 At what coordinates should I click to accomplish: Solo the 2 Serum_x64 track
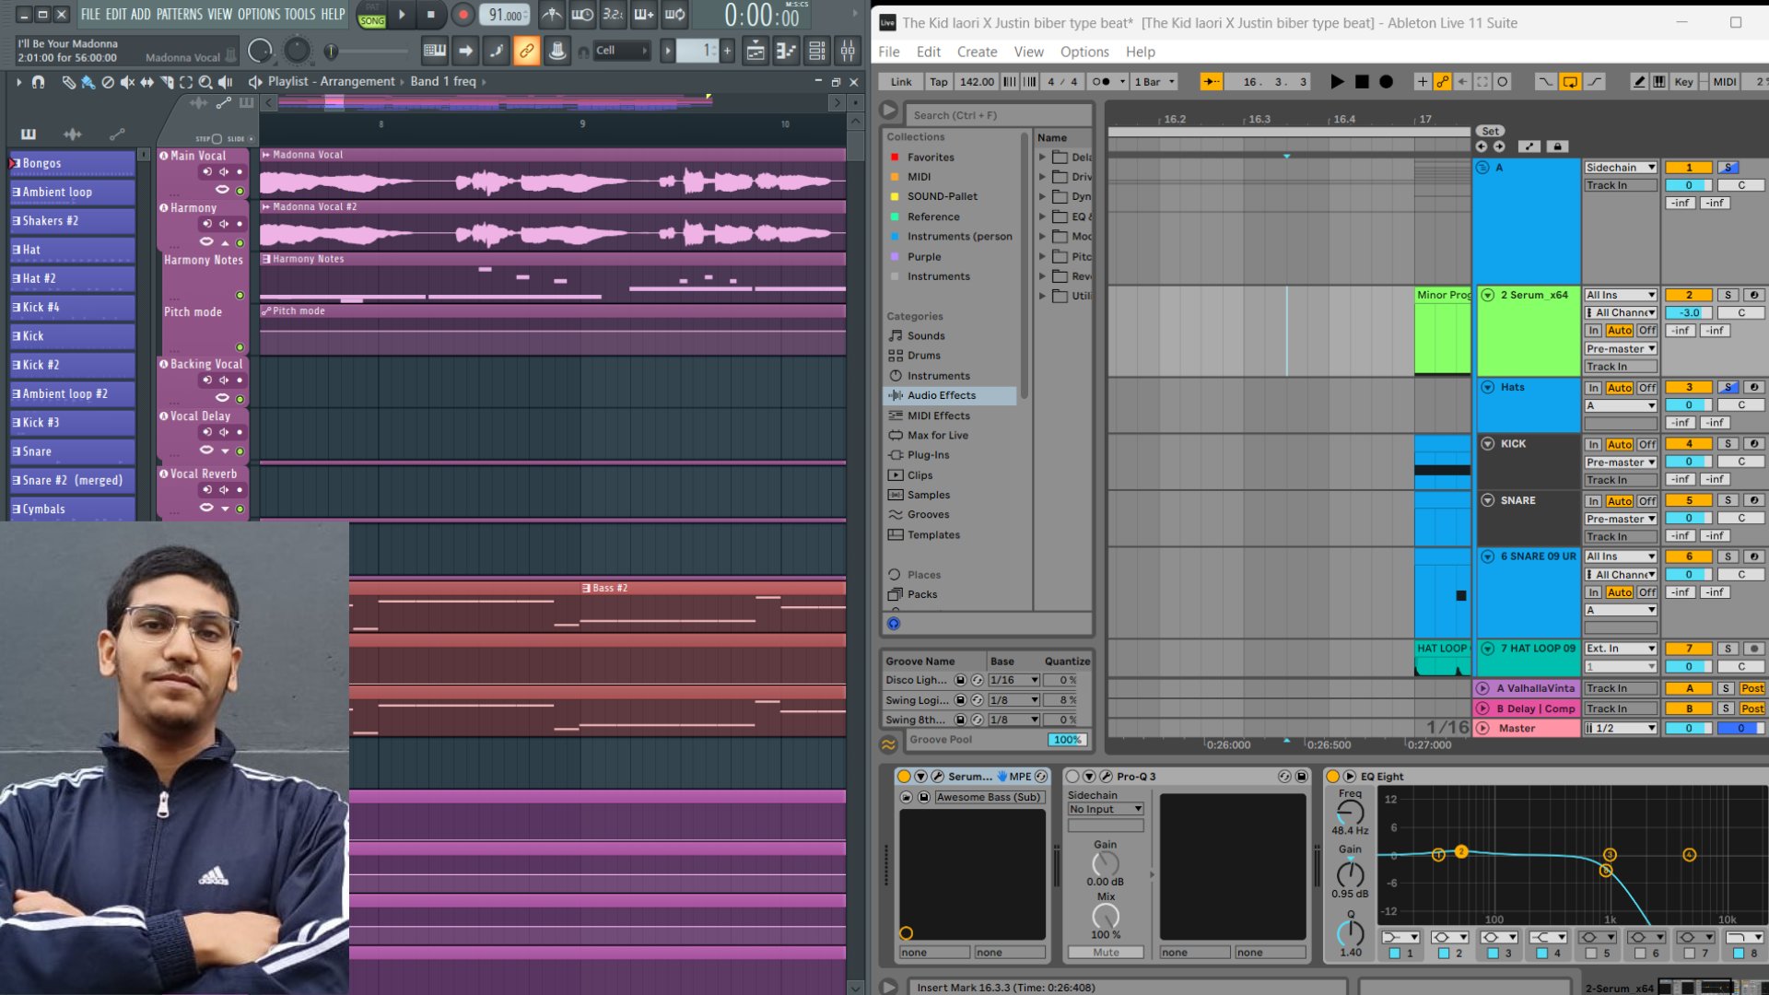(1728, 296)
